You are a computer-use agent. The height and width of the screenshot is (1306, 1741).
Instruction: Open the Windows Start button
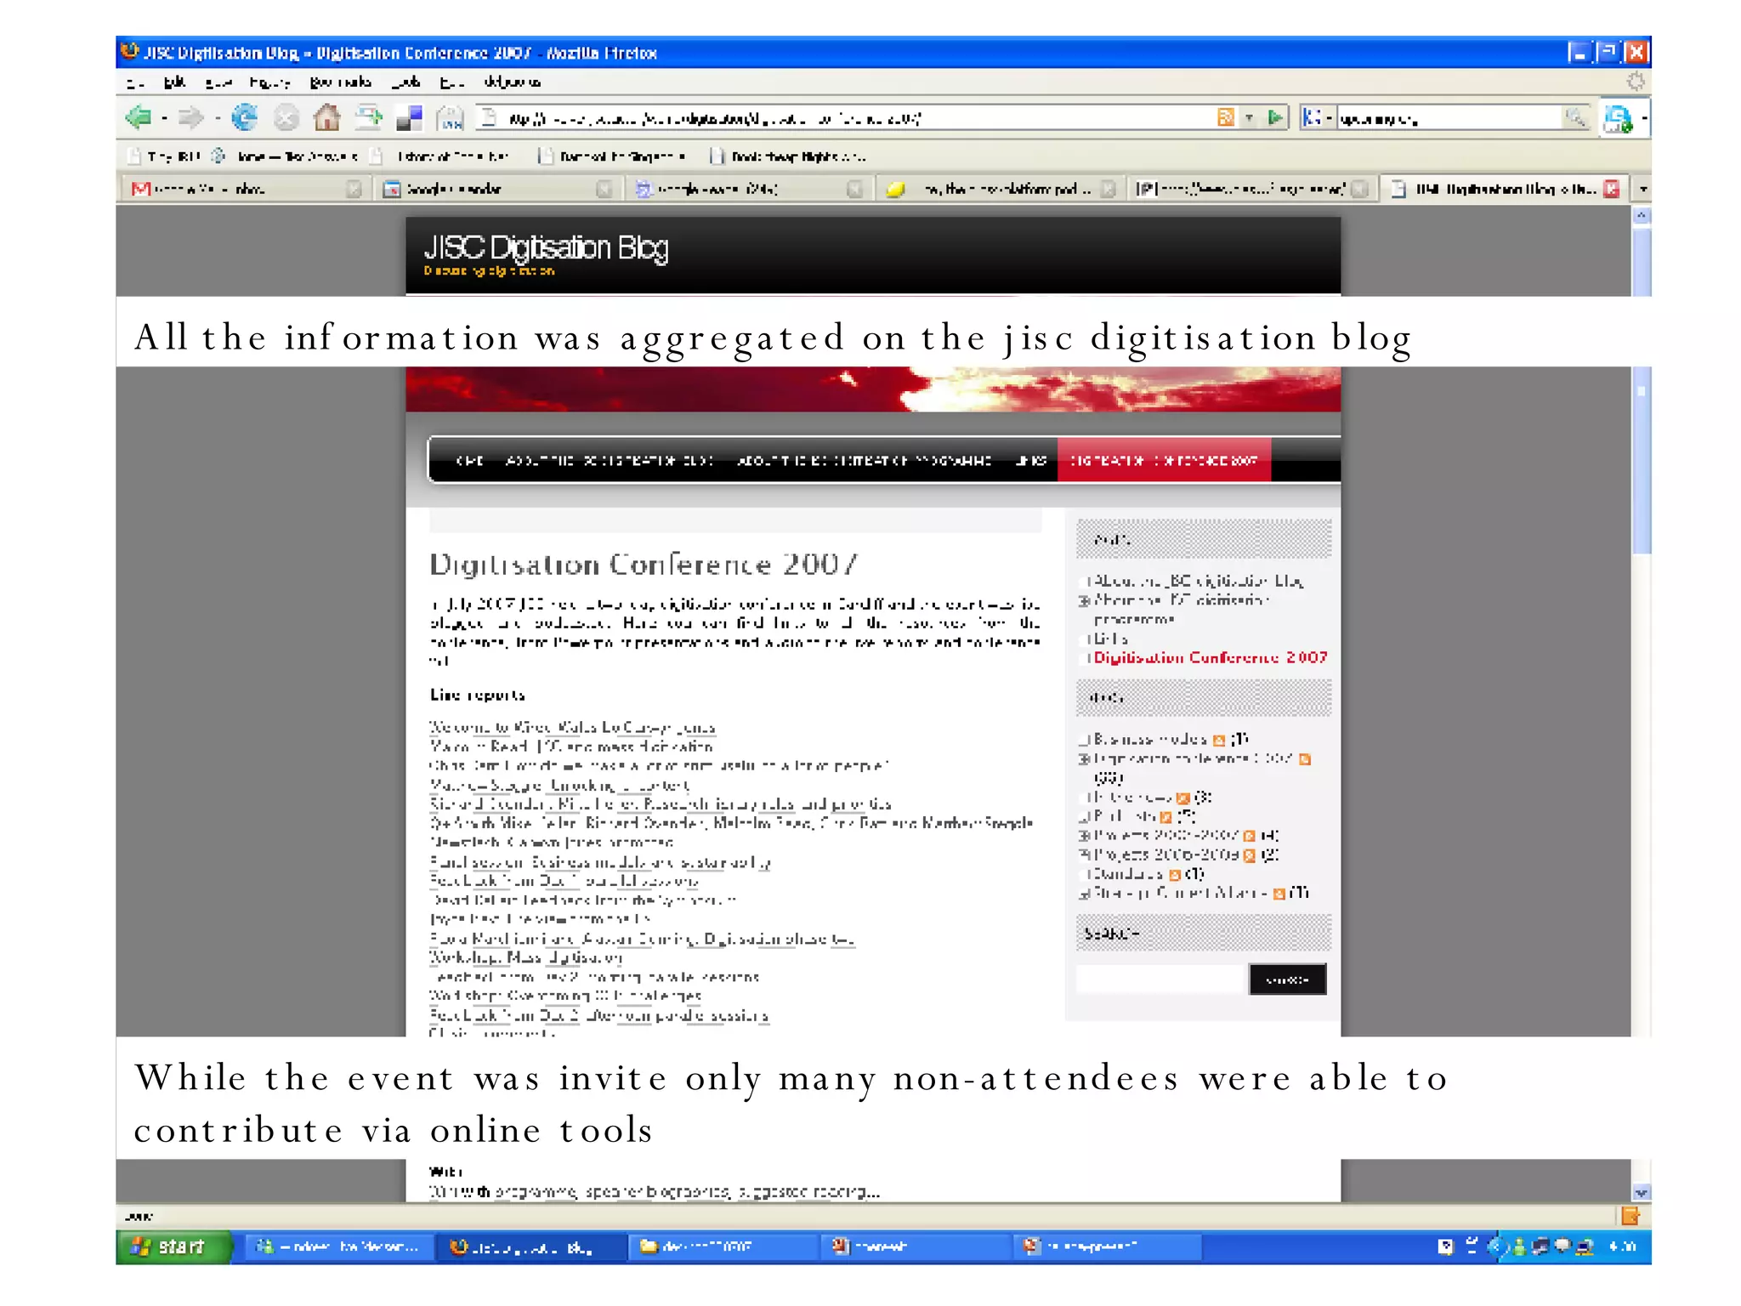click(173, 1246)
